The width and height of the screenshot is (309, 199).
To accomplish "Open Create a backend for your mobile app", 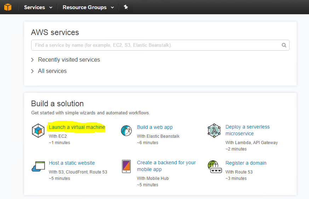I will (x=166, y=166).
